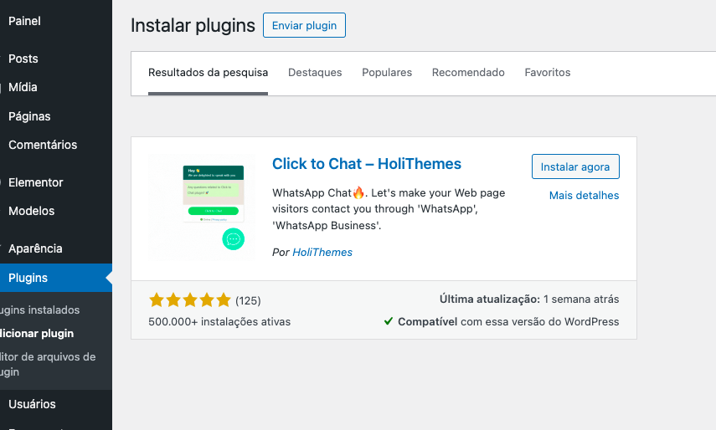Switch to Resultados da pesquisa tab

209,73
